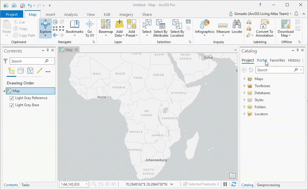Open the Project ribbon tab
This screenshot has width=308, height=190.
pyautogui.click(x=12, y=14)
